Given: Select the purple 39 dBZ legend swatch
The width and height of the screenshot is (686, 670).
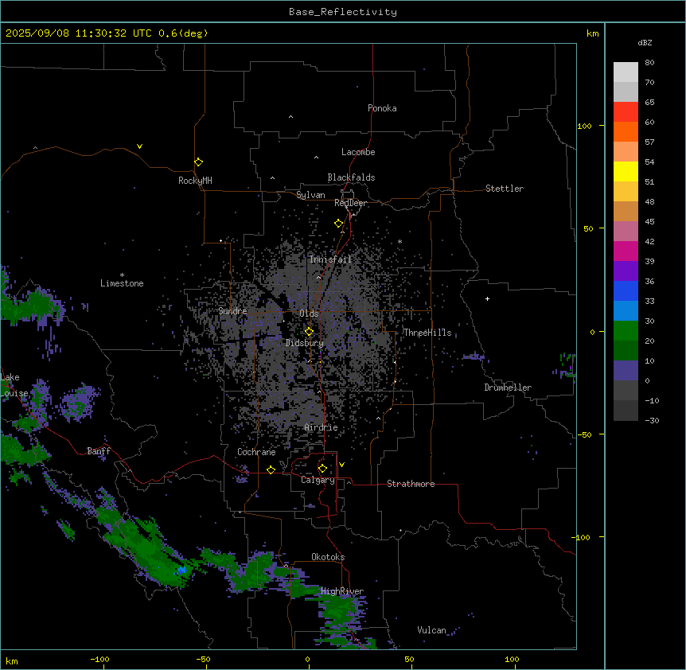Looking at the screenshot, I should coord(626,271).
